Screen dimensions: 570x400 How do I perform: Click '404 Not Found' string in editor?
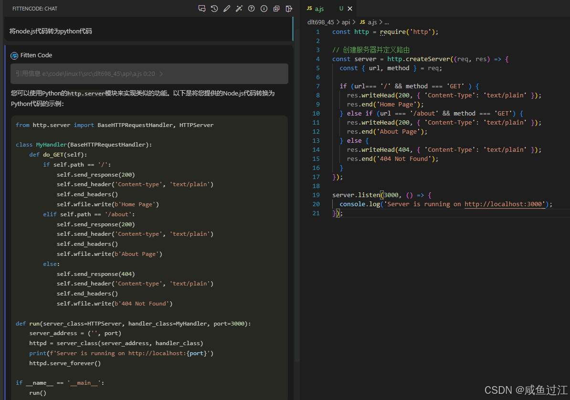(404, 158)
